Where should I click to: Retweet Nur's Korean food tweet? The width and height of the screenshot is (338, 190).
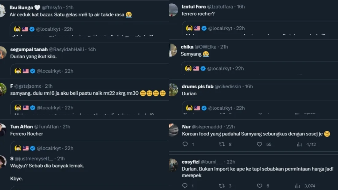pos(222,144)
